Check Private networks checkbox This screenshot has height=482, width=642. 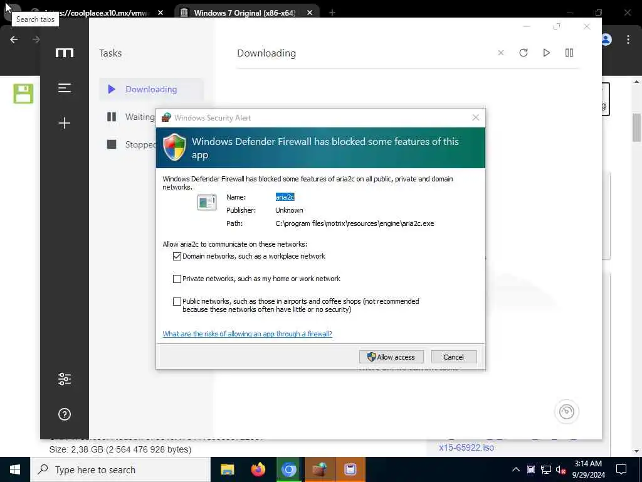[177, 279]
